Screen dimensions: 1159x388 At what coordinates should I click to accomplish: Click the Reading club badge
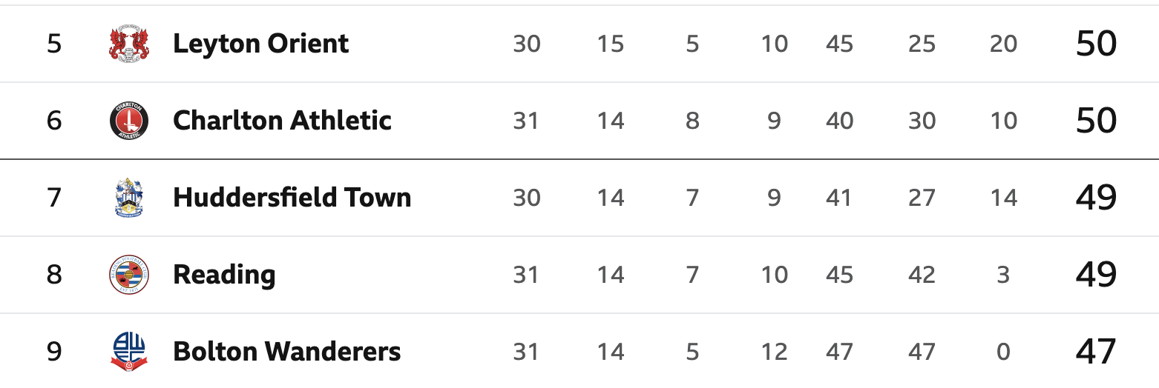(x=129, y=275)
